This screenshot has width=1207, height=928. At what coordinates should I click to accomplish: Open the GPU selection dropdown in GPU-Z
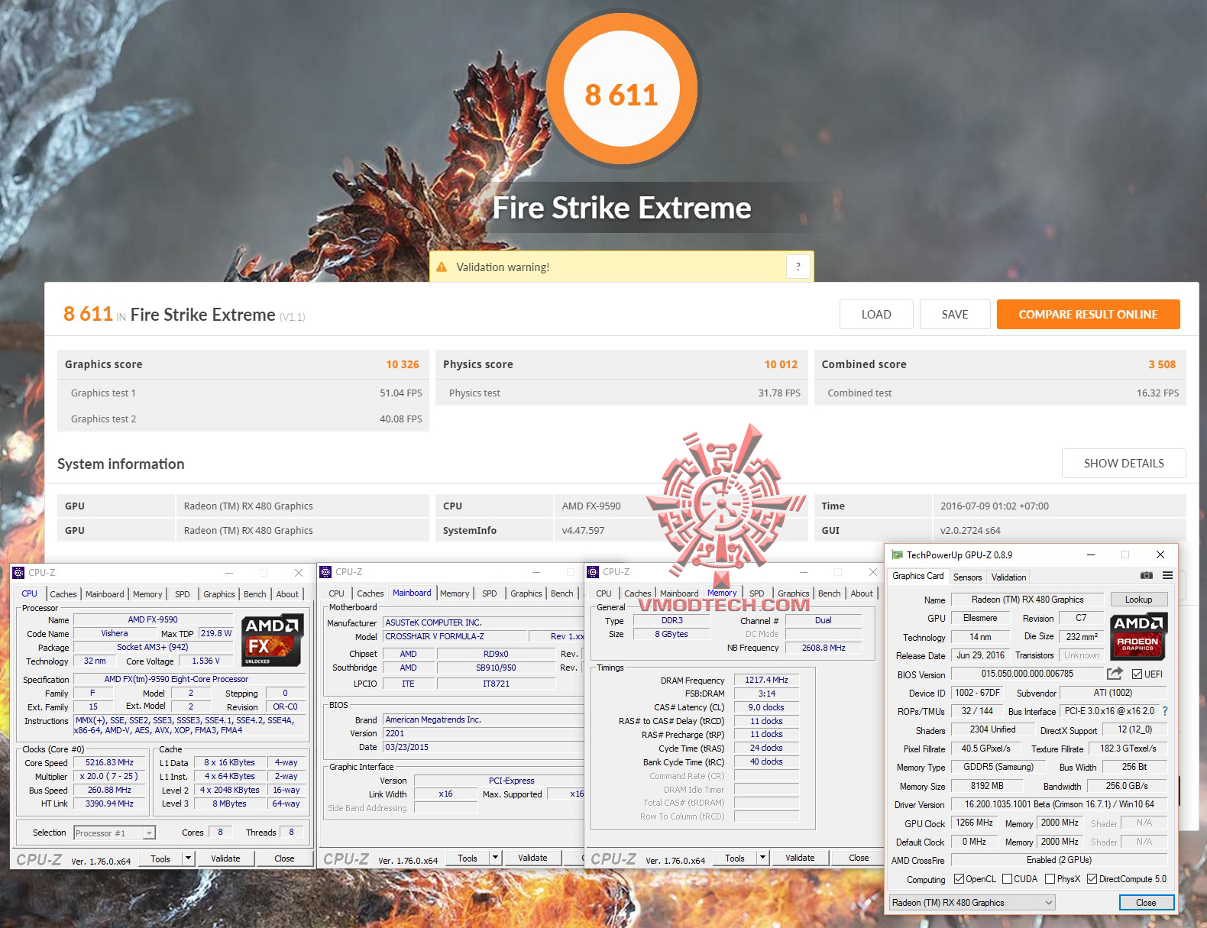(x=972, y=903)
